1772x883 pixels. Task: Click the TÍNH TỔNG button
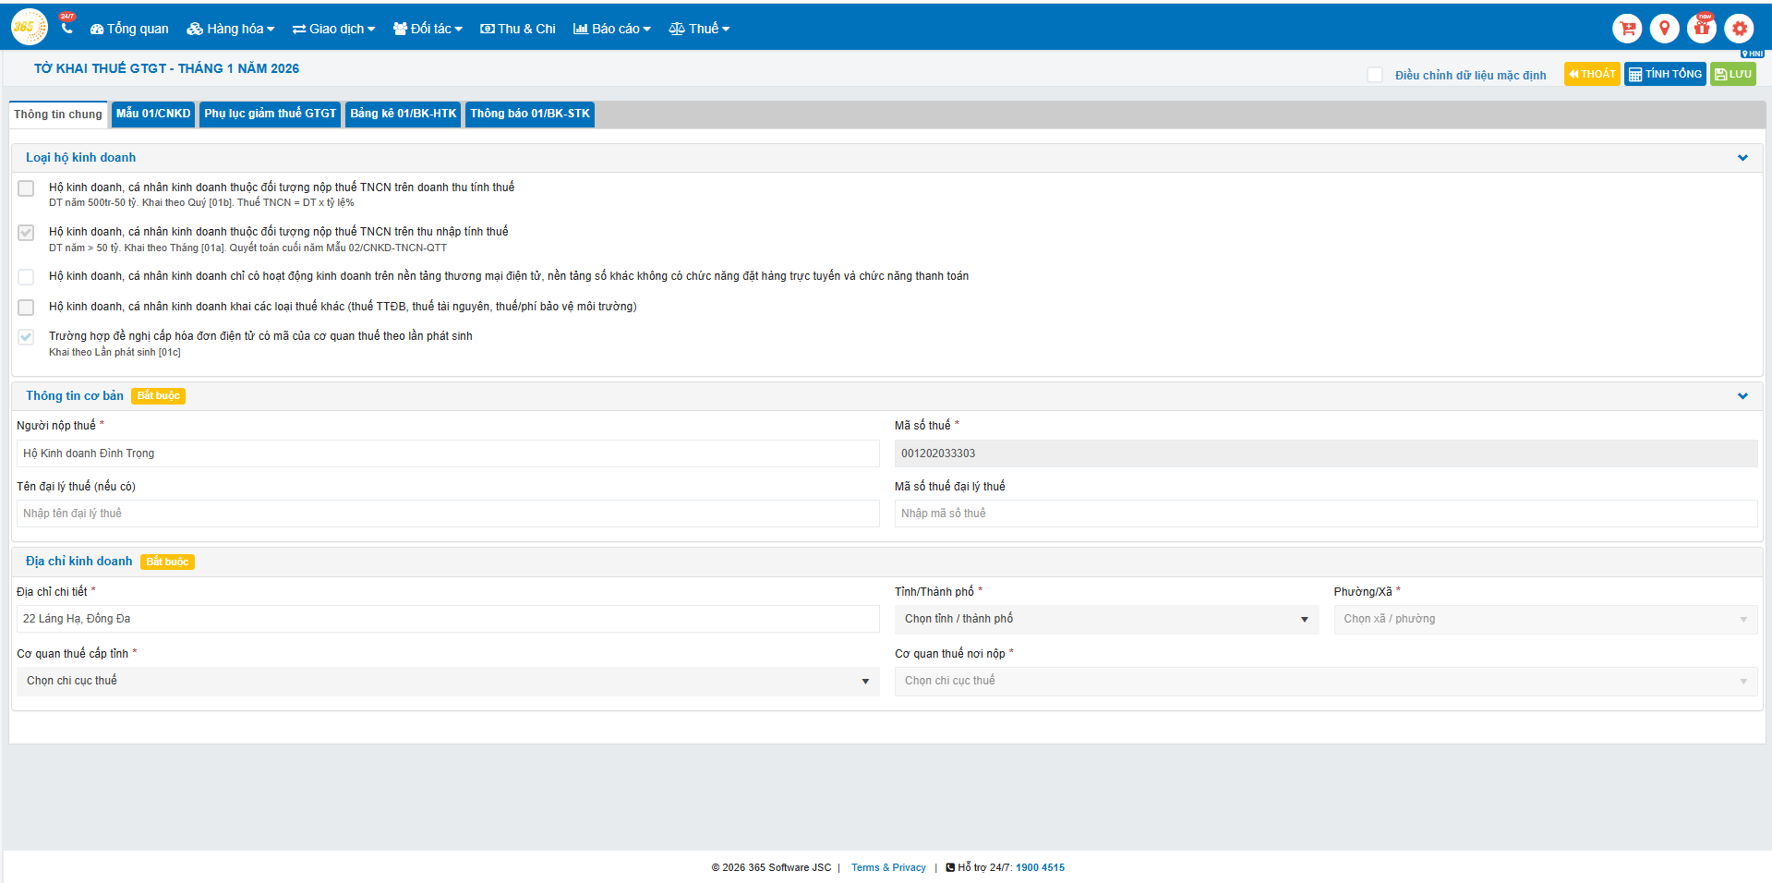pos(1664,74)
